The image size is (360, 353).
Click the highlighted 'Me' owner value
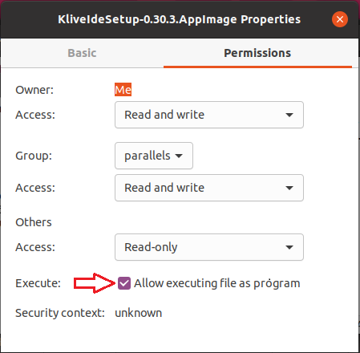pyautogui.click(x=123, y=90)
